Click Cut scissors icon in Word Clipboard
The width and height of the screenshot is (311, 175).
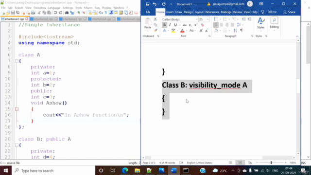pyautogui.click(x=155, y=19)
